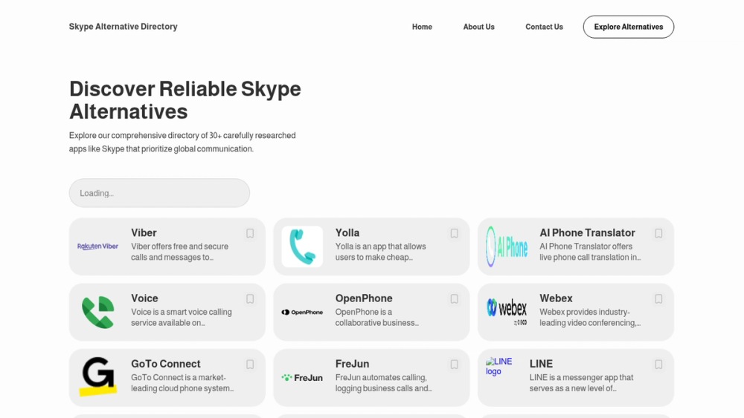The width and height of the screenshot is (744, 418).
Task: Click 'Voice is a smart voice calling' description
Action: pos(182,317)
